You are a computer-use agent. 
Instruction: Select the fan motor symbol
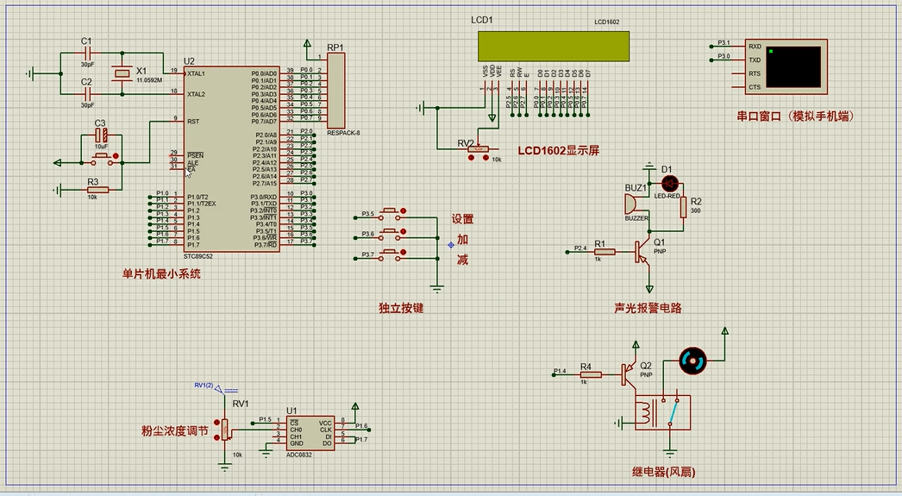click(x=692, y=362)
